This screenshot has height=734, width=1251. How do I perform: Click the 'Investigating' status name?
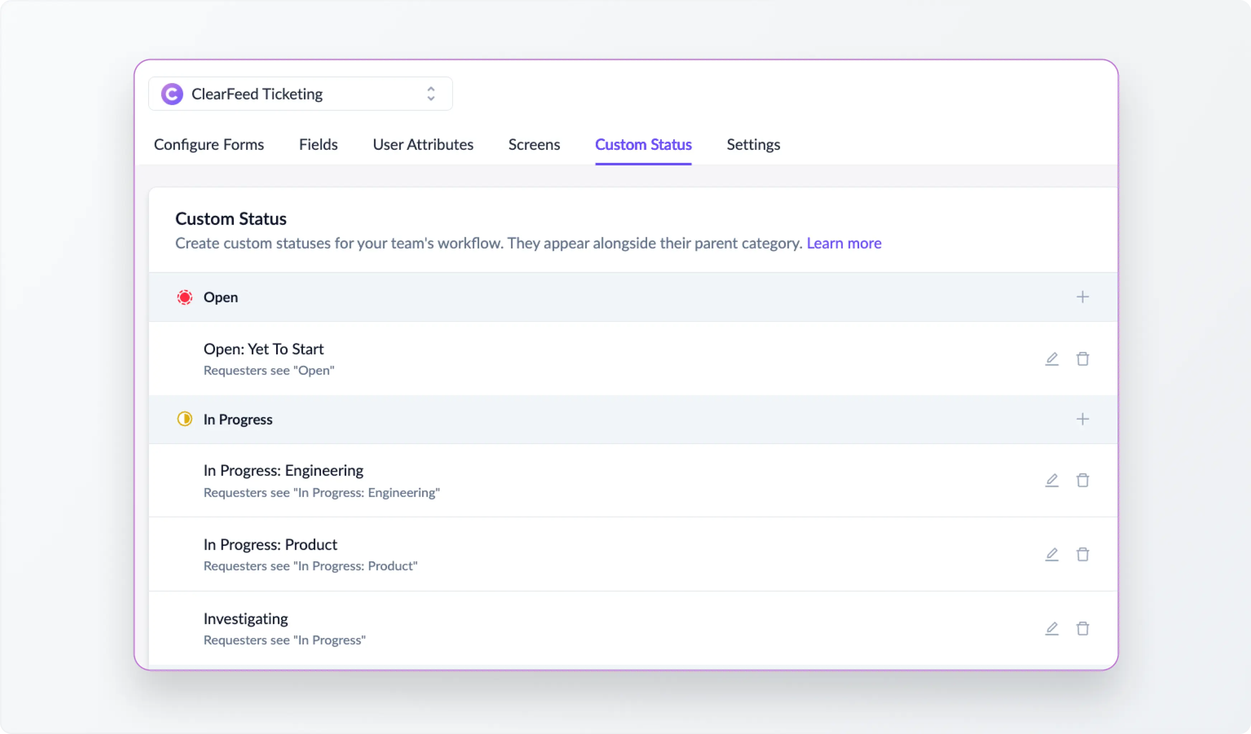point(245,619)
